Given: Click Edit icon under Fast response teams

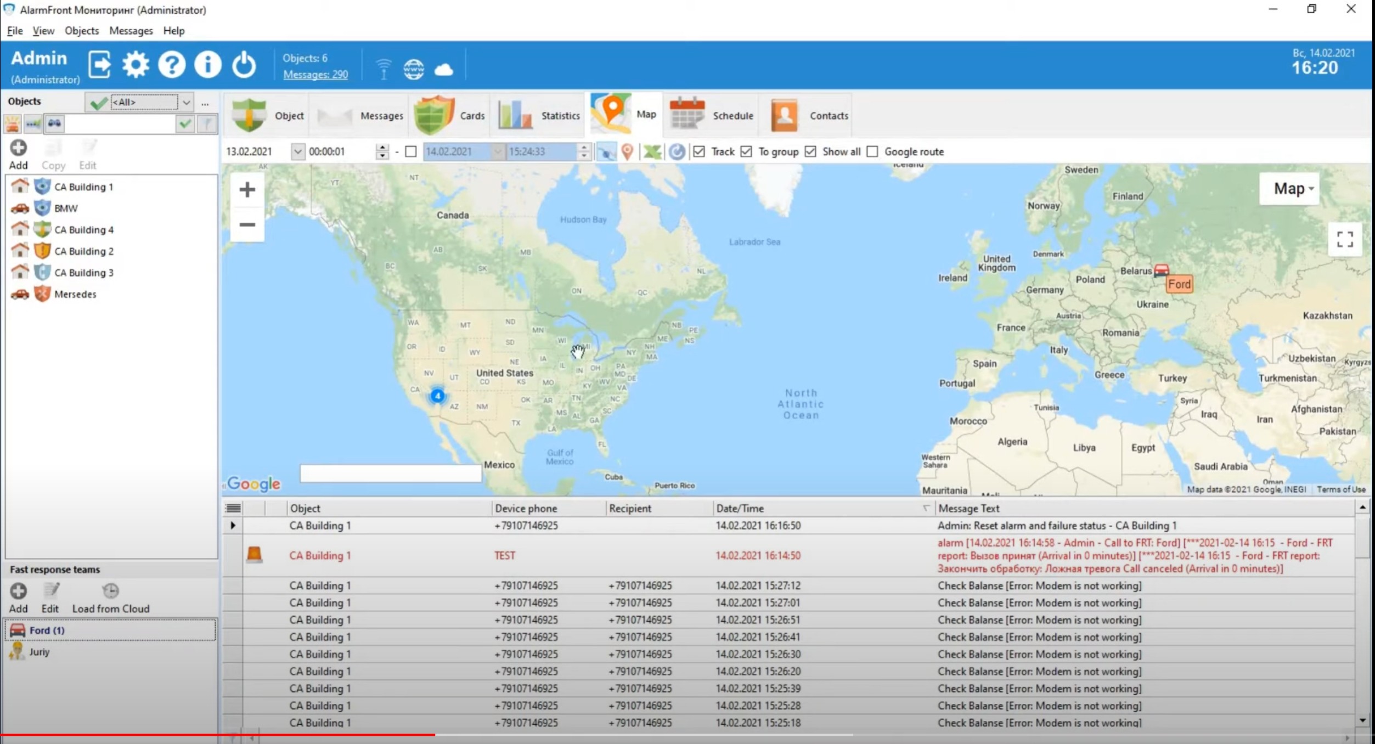Looking at the screenshot, I should coord(51,591).
